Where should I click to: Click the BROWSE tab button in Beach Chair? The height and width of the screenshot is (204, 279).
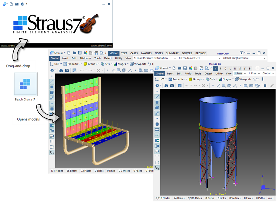[x=201, y=53]
